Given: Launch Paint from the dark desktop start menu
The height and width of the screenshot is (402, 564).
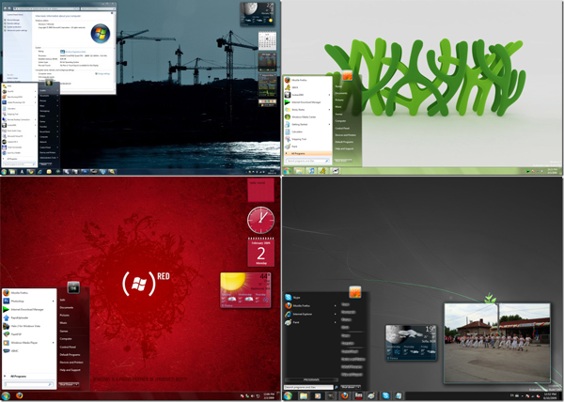Looking at the screenshot, I should tap(311, 322).
